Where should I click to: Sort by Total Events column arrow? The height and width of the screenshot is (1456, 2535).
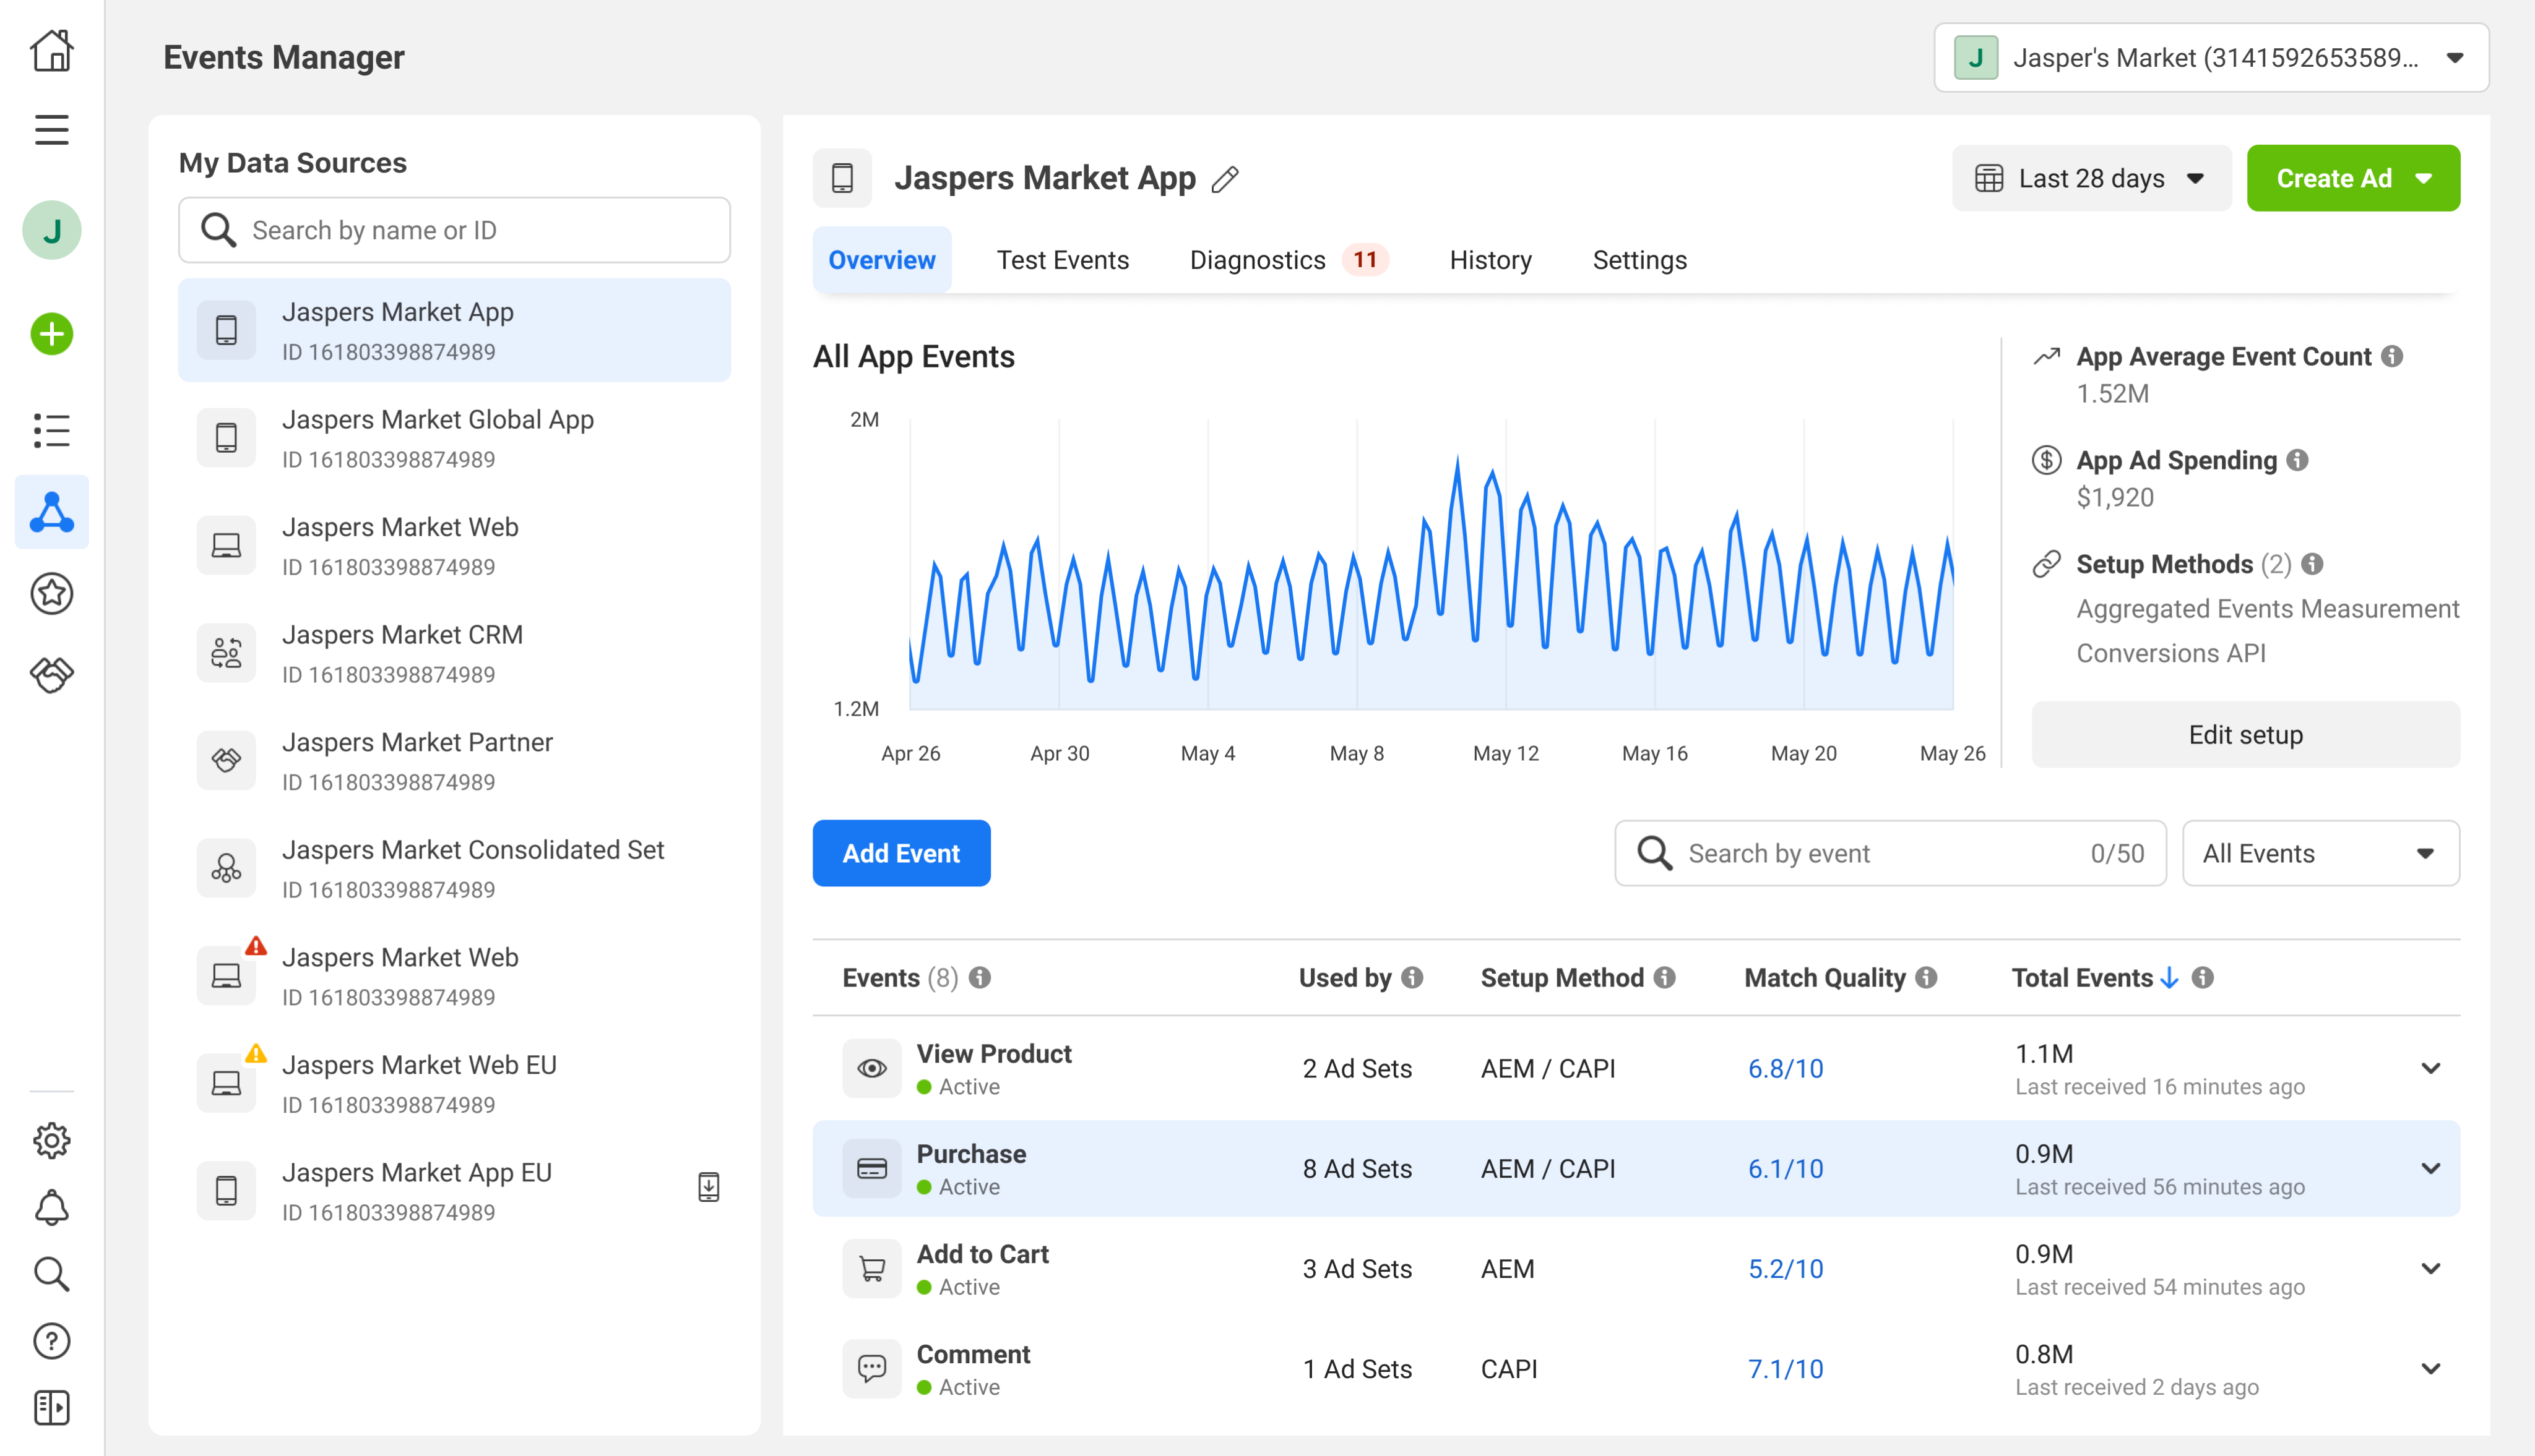[2169, 978]
